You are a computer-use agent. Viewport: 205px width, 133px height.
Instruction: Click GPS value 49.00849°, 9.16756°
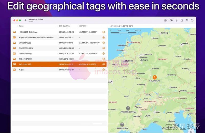[88, 64]
